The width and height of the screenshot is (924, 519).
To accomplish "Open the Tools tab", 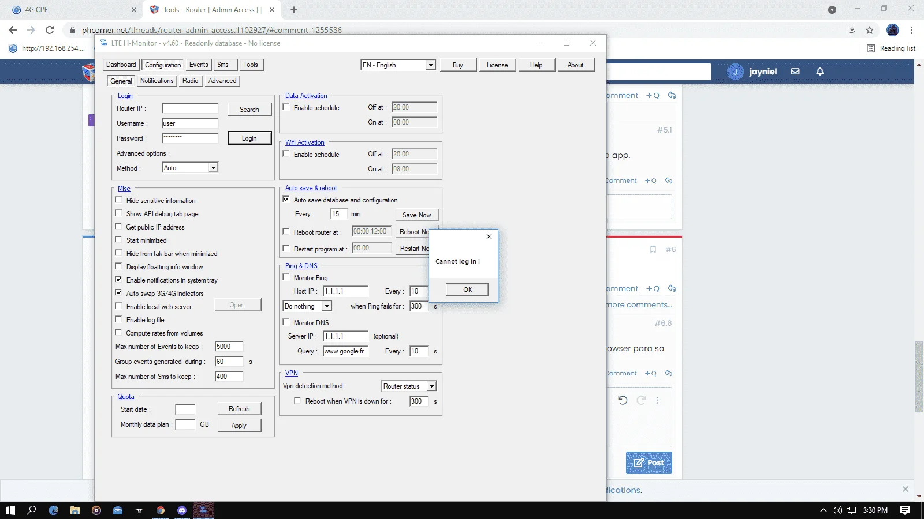I will [251, 65].
